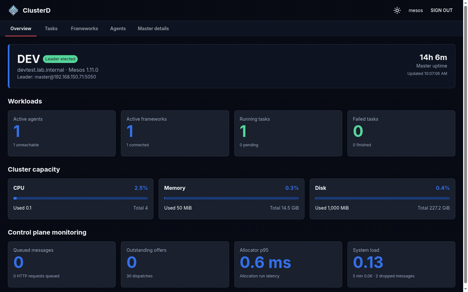The image size is (468, 292).
Task: Select the Overview tab
Action: [x=20, y=29]
